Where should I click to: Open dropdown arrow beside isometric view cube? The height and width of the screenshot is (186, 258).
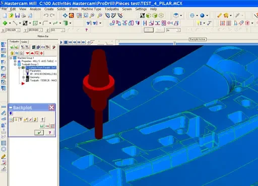tap(181, 16)
